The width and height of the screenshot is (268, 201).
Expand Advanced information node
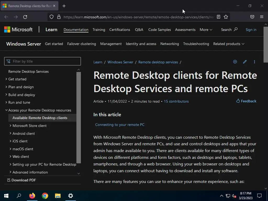pos(10,172)
